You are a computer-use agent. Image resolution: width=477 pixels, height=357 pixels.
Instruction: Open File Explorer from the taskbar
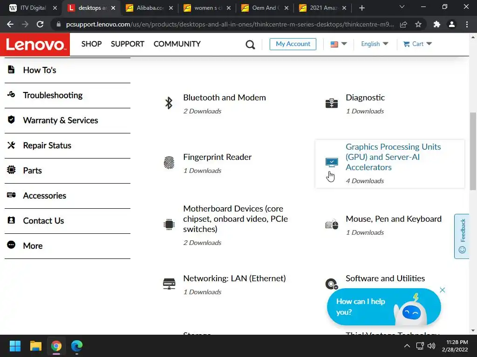pyautogui.click(x=35, y=346)
